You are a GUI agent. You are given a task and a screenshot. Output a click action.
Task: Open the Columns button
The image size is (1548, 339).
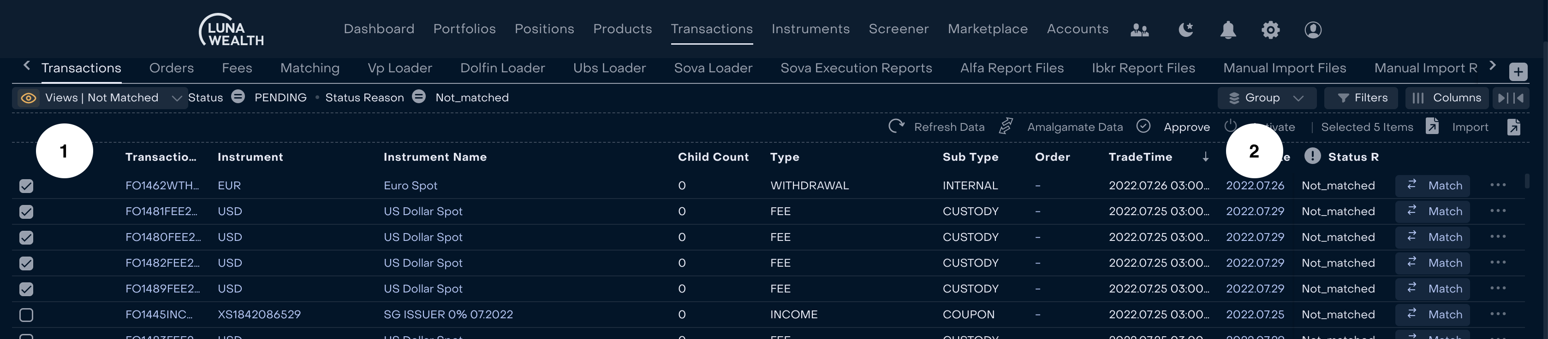(1447, 98)
